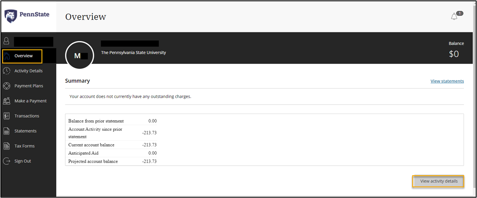
Task: Click the user profile icon atop sidebar
Action: (x=7, y=41)
